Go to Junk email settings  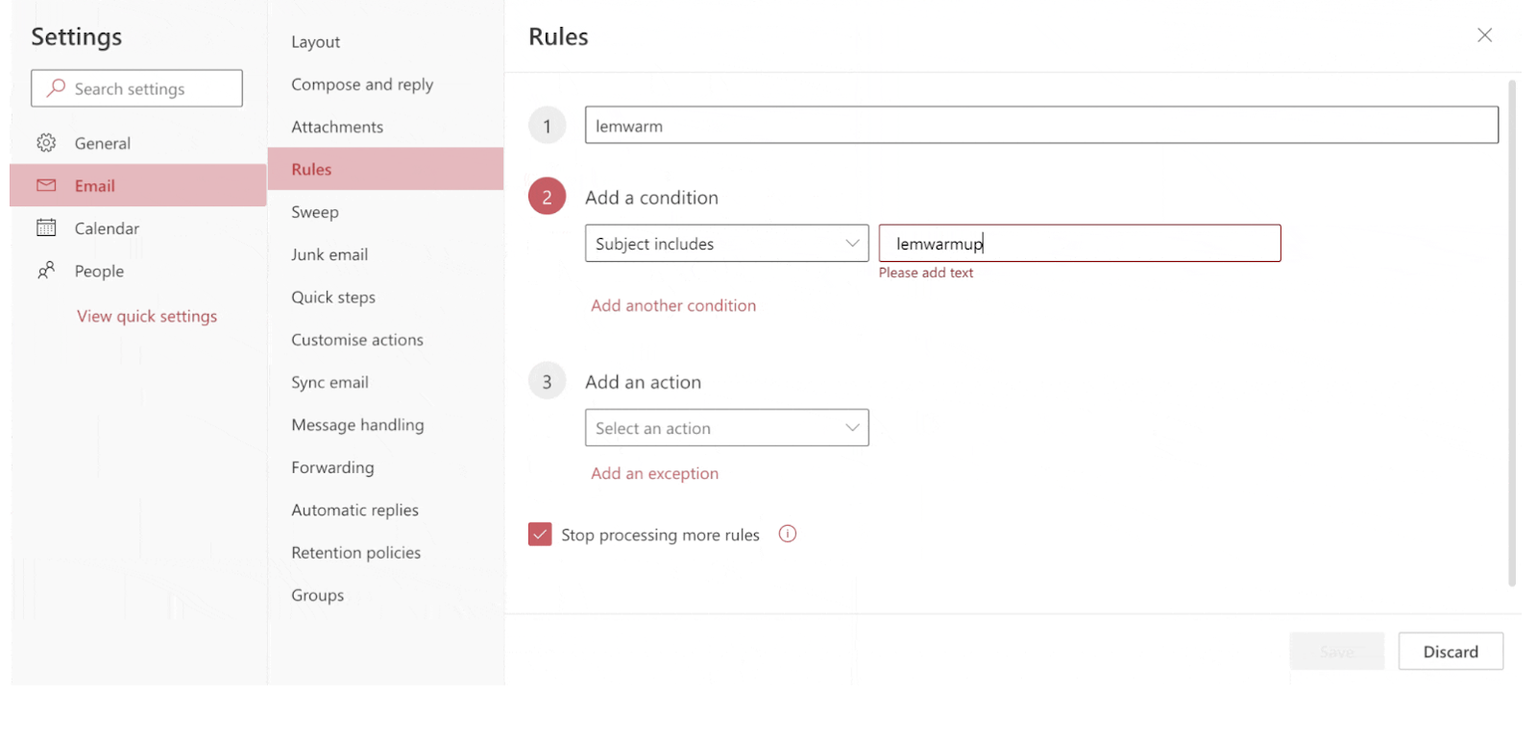(x=329, y=254)
